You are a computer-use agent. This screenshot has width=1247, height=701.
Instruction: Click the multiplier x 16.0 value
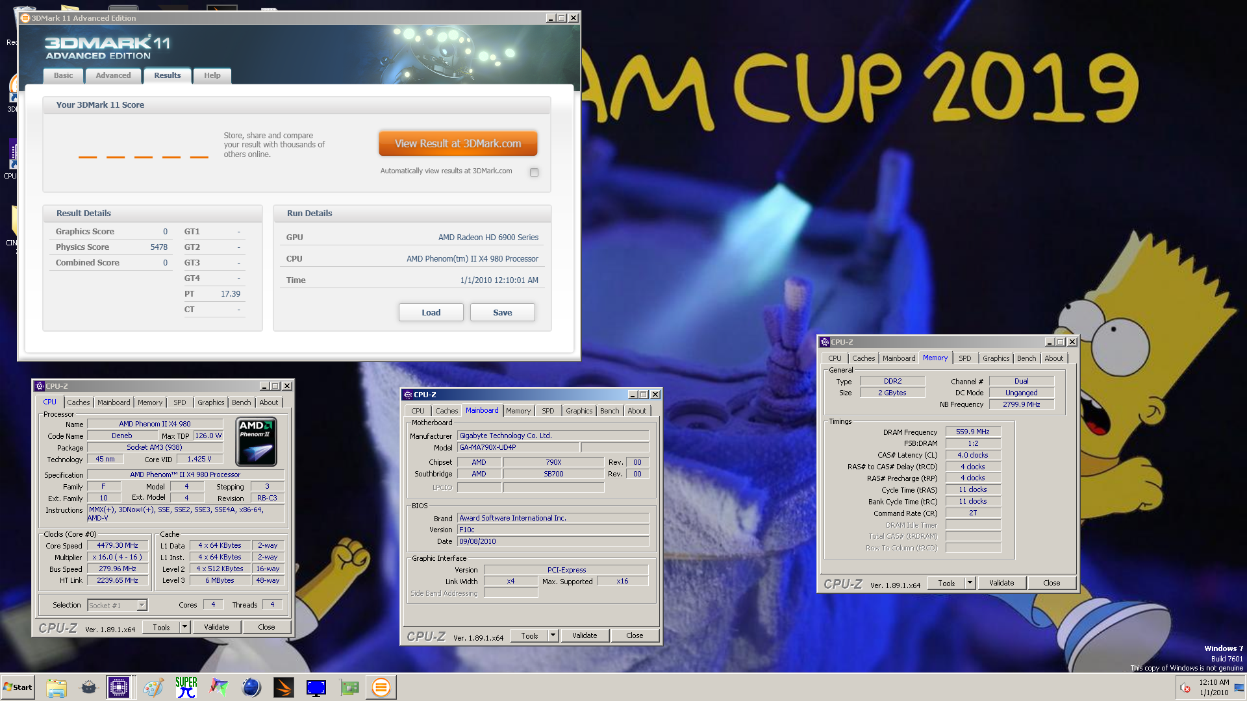pyautogui.click(x=118, y=557)
